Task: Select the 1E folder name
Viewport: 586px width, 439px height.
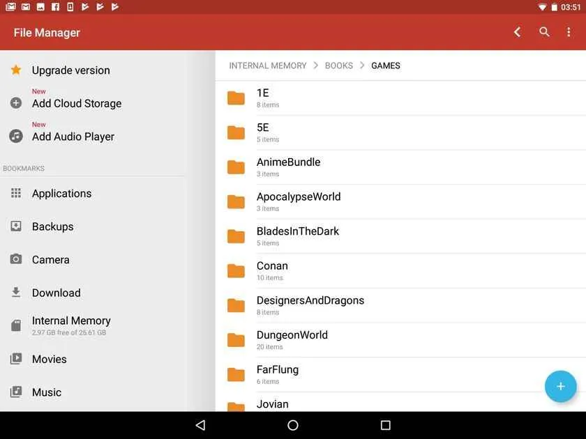Action: click(263, 93)
